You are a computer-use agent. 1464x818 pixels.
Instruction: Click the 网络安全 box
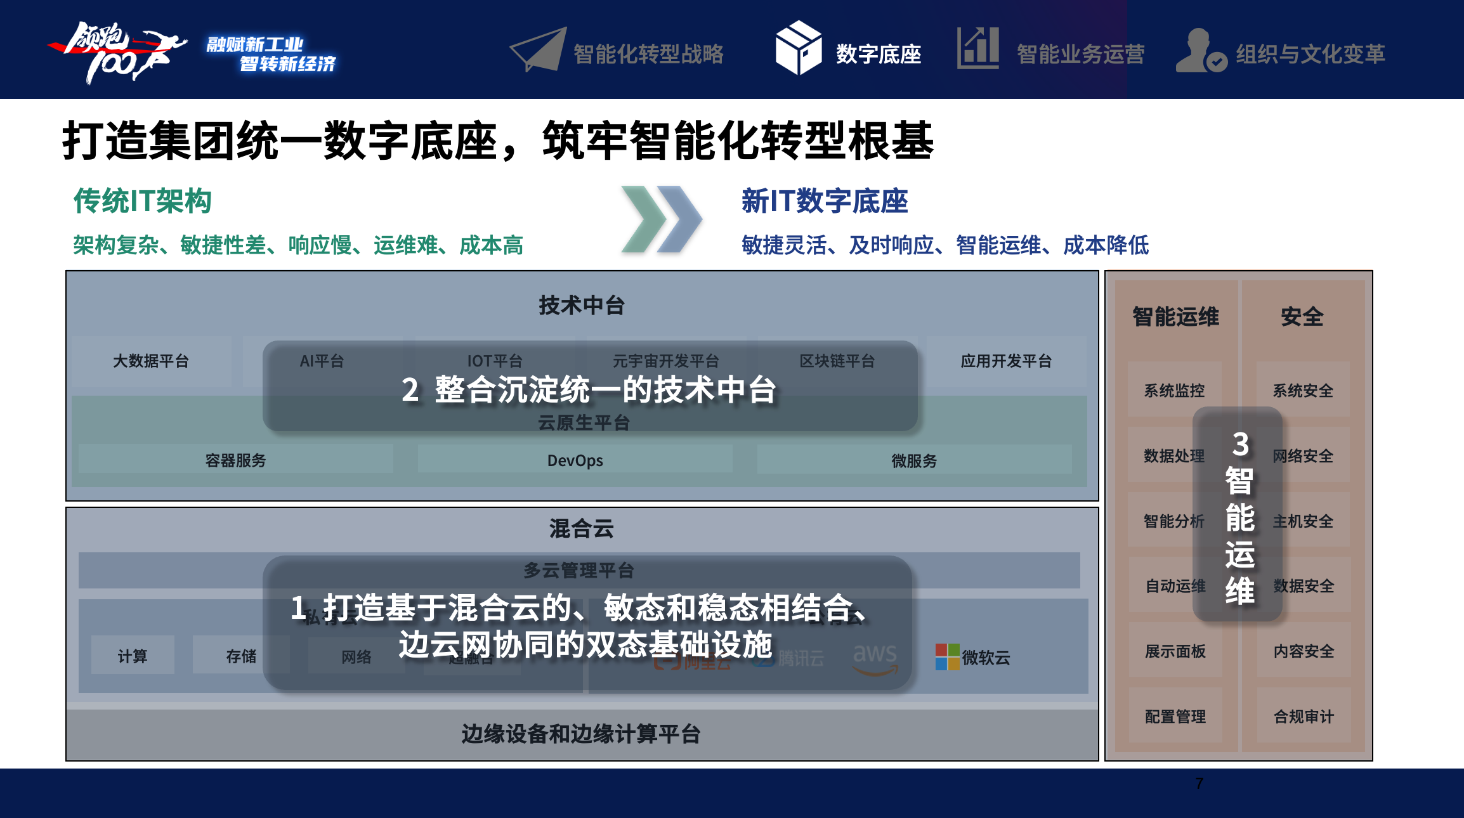(1303, 455)
